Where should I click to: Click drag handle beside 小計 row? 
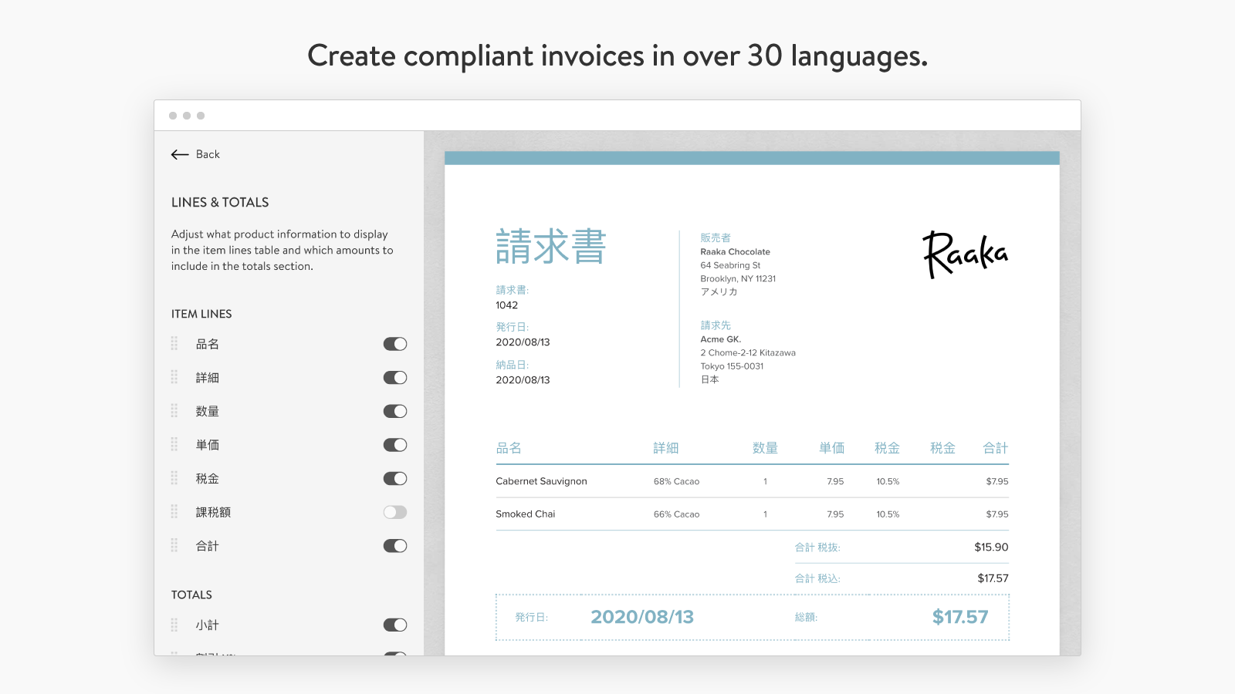point(174,625)
